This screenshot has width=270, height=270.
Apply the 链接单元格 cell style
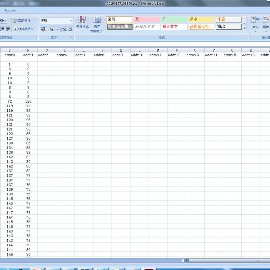[x=201, y=27]
